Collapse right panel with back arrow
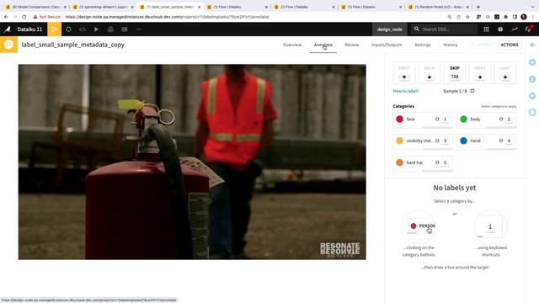The image size is (539, 303). tap(532, 45)
